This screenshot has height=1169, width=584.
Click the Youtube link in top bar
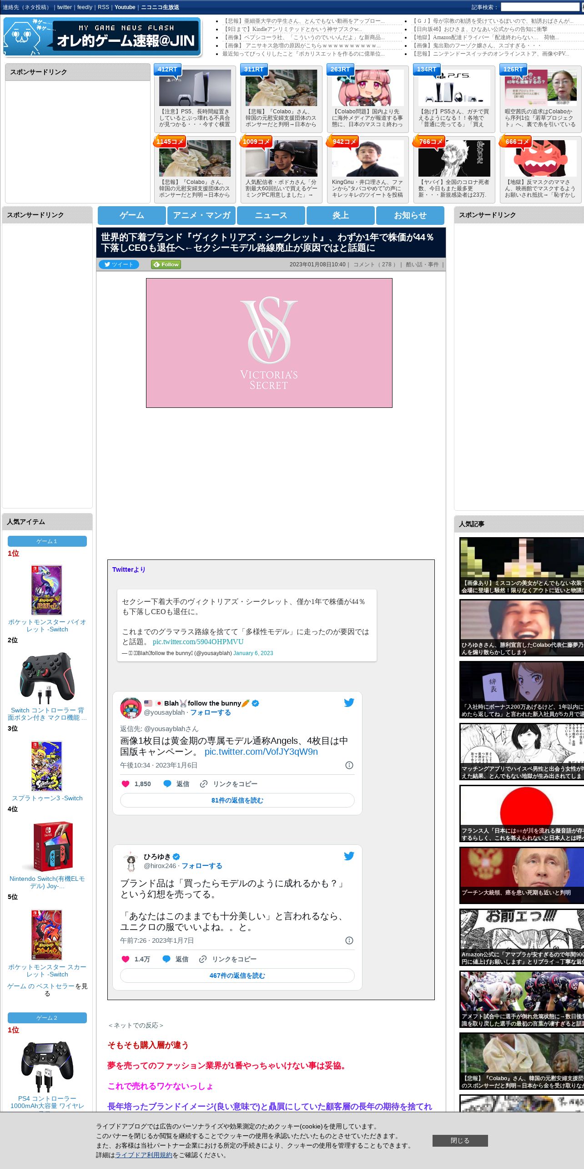[x=125, y=7]
